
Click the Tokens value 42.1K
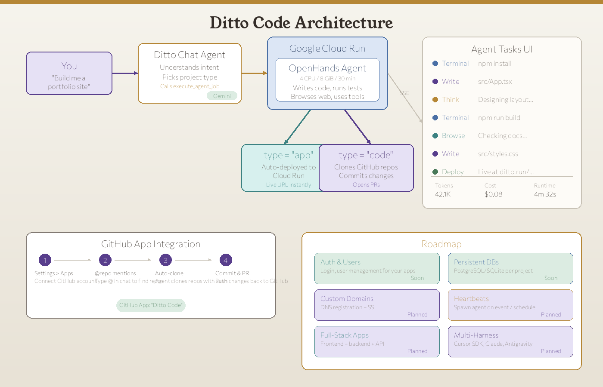(443, 194)
